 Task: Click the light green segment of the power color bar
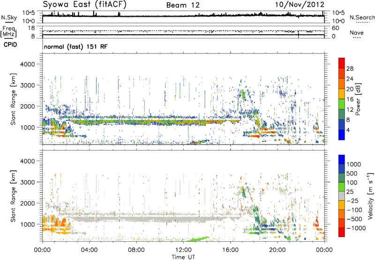342,104
